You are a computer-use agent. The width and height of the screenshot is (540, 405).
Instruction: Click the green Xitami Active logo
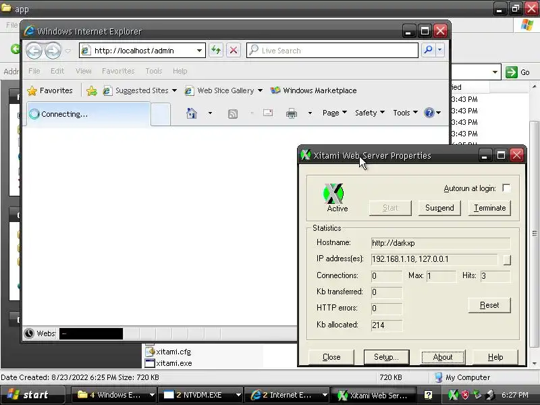point(333,193)
